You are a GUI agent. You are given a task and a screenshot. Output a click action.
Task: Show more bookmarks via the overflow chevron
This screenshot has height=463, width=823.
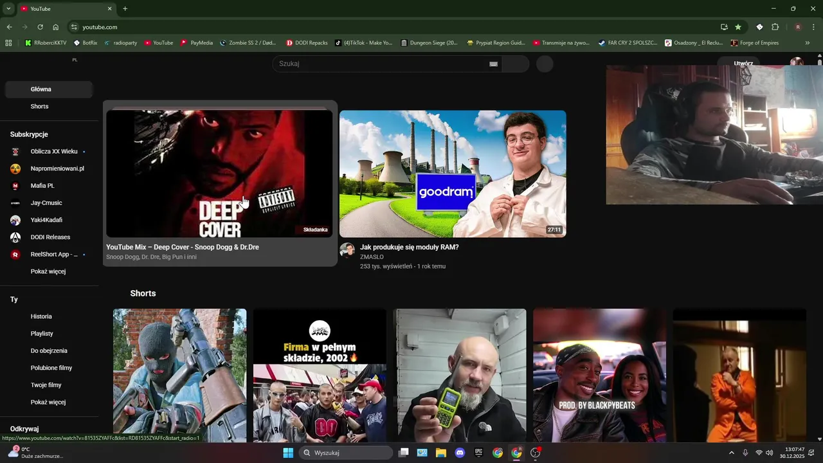tap(808, 43)
